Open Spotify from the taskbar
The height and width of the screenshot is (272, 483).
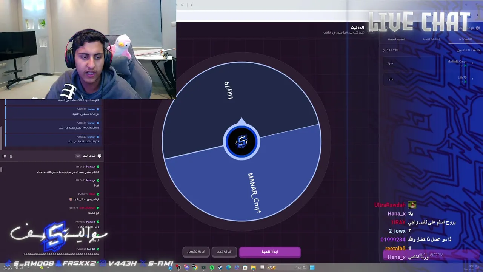pos(212,267)
